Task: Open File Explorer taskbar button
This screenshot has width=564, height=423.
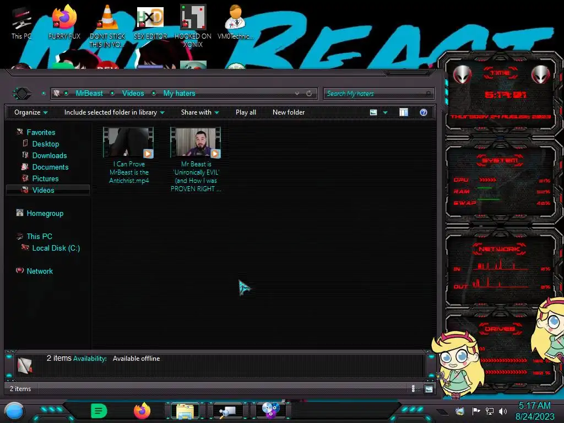Action: [185, 411]
